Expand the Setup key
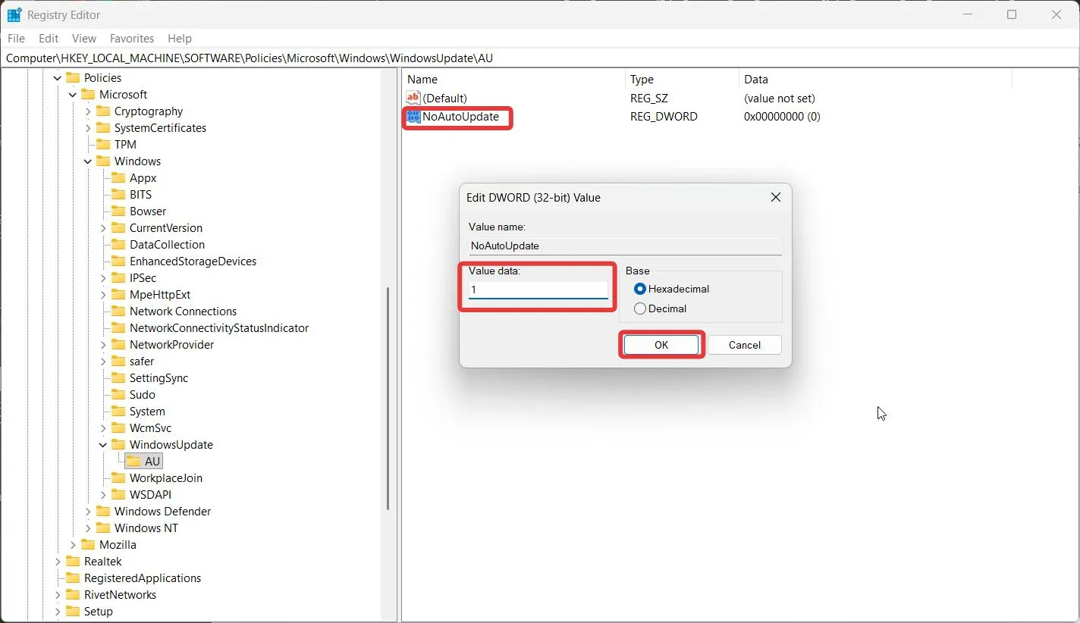1080x623 pixels. pos(58,612)
